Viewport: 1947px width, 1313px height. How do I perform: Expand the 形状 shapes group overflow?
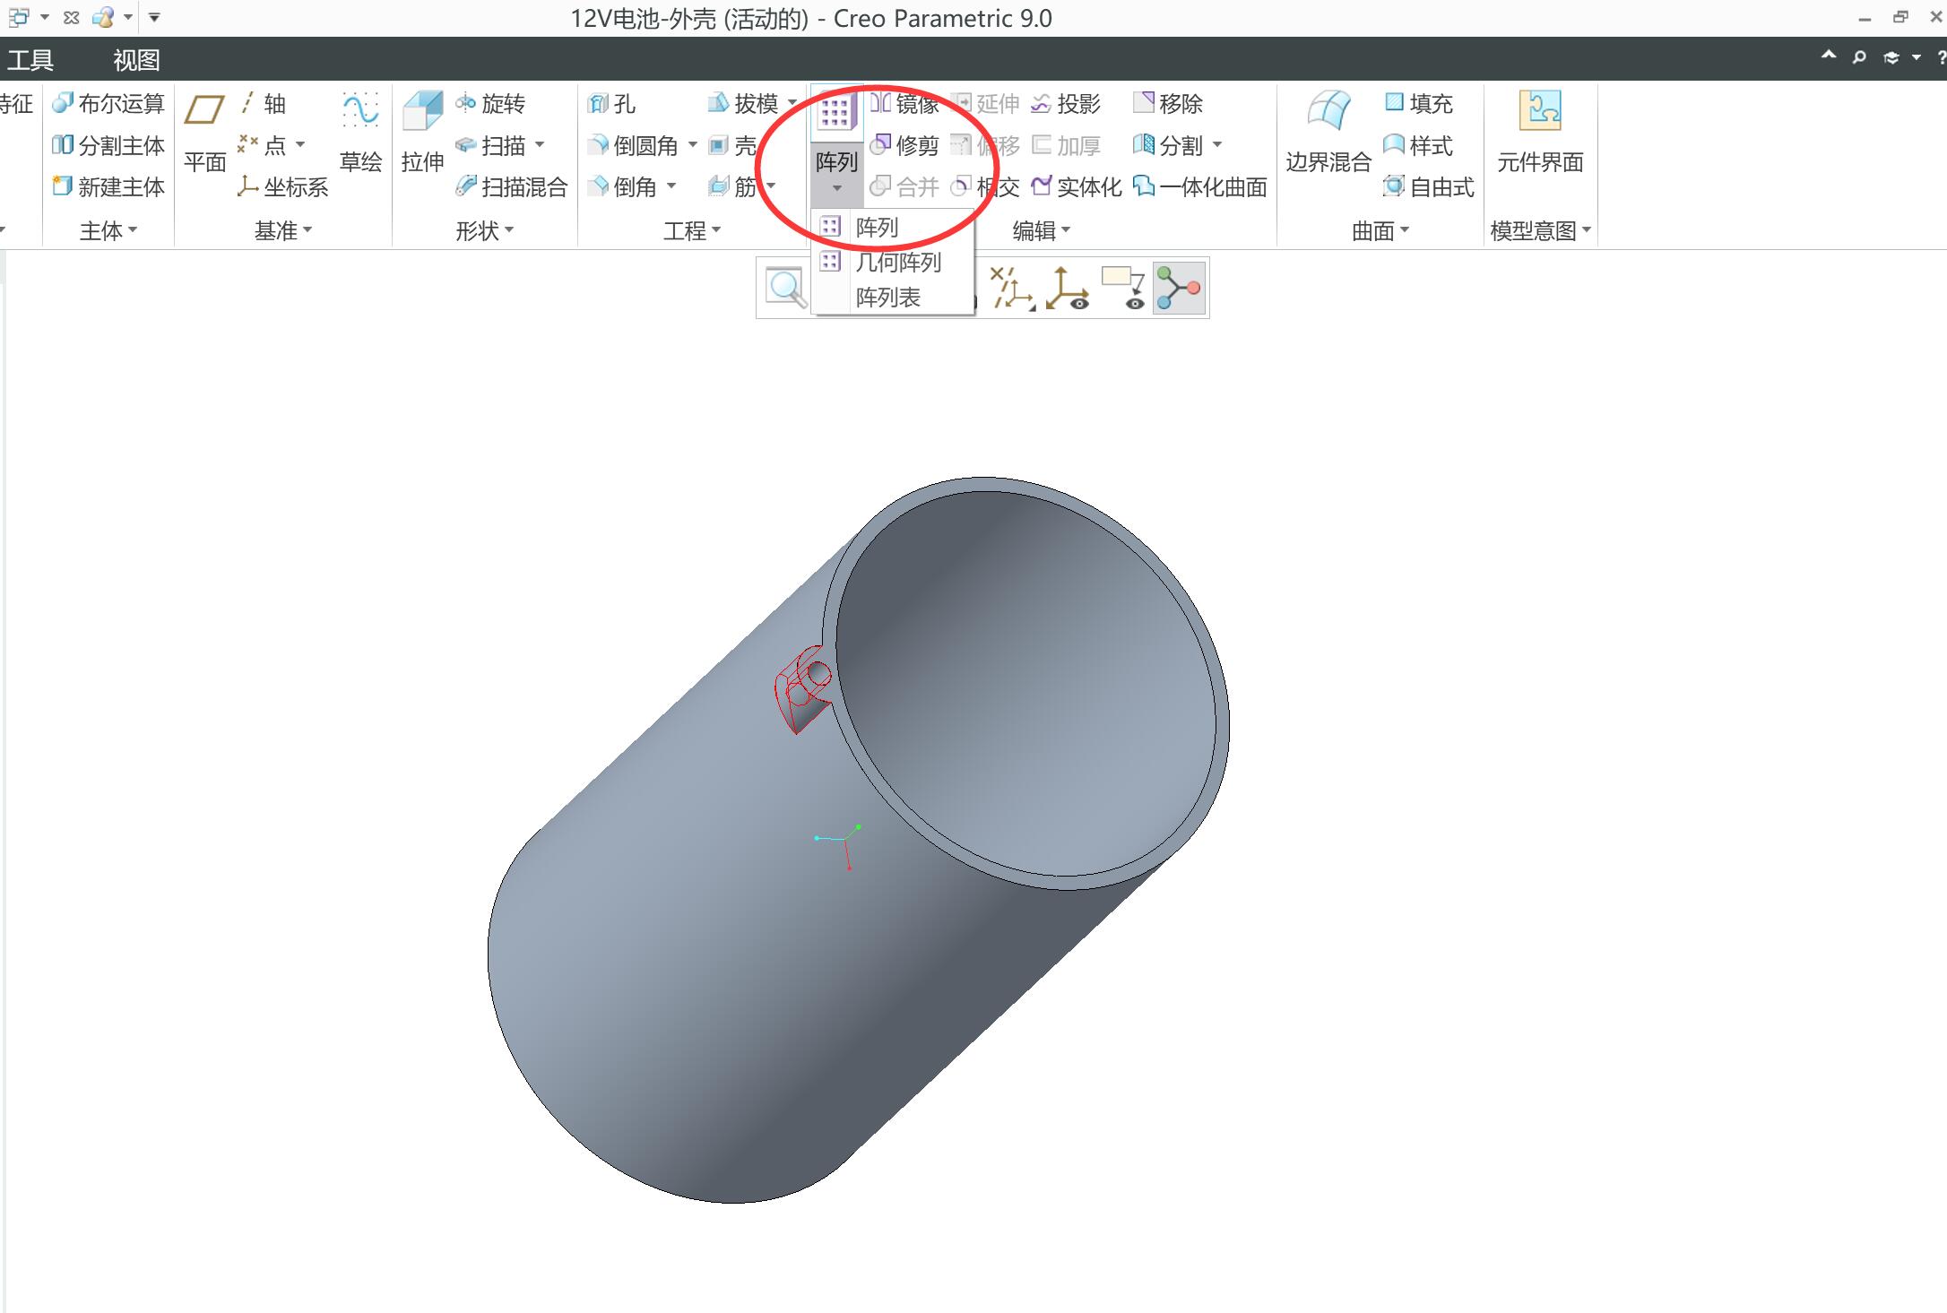485,230
